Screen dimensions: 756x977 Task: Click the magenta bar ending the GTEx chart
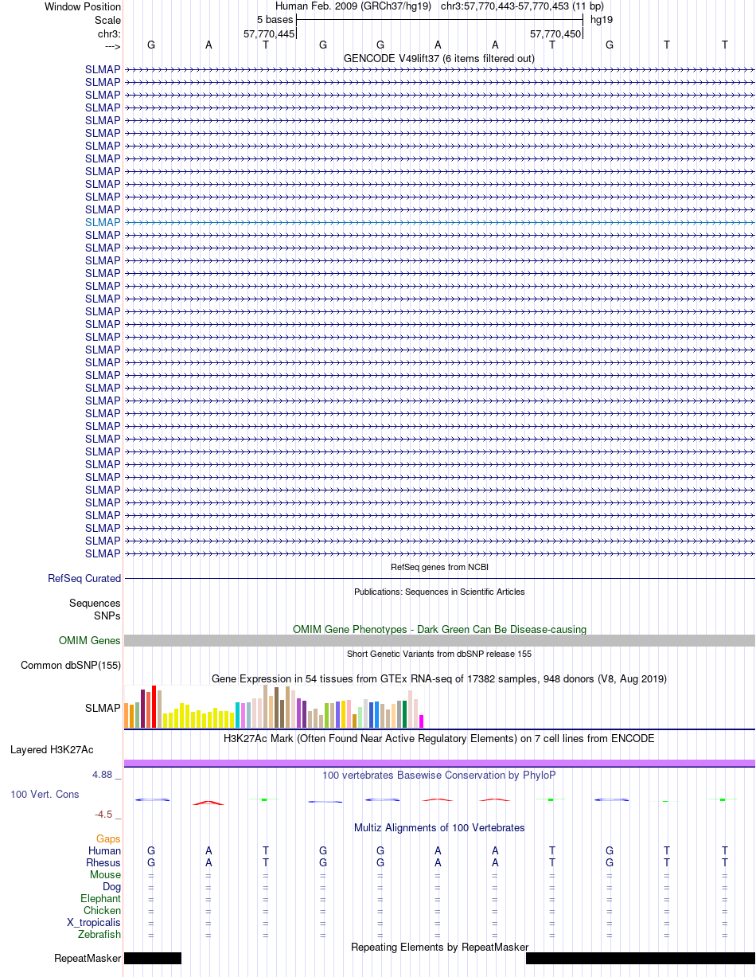422,721
